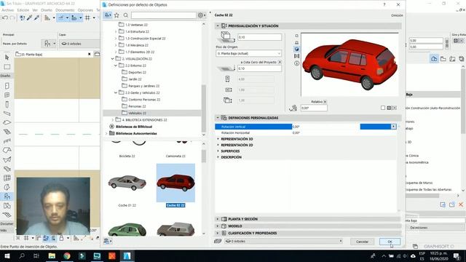Click the search magnifier icon in object dialog
Screen dimensions: 466x262
pyautogui.click(x=126, y=15)
